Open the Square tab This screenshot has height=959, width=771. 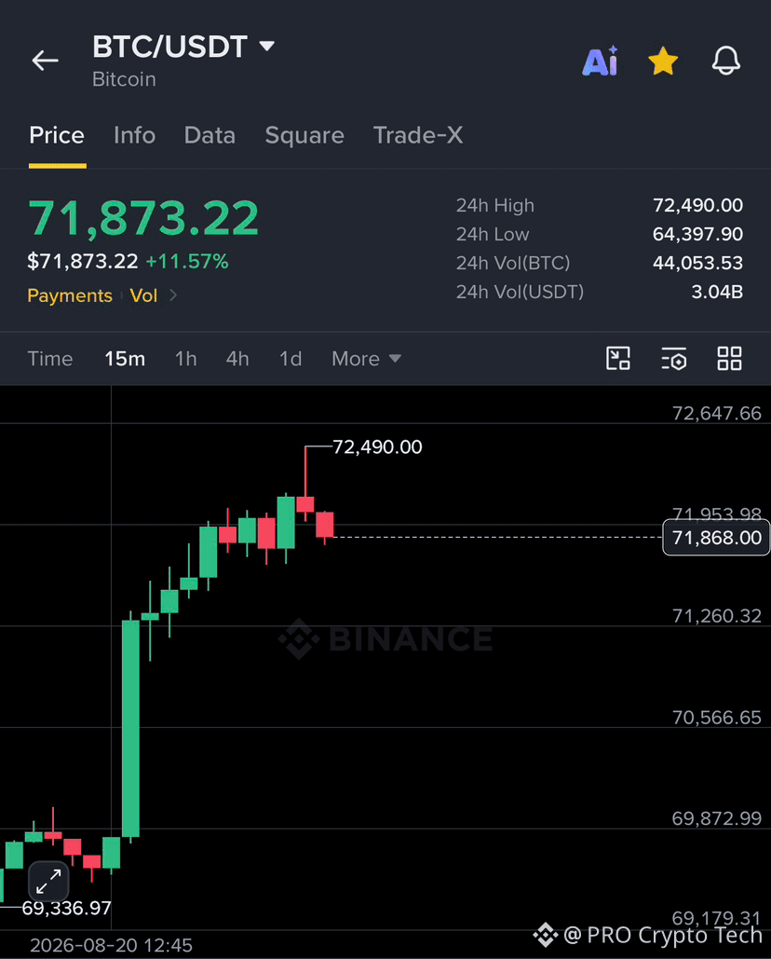(x=304, y=135)
